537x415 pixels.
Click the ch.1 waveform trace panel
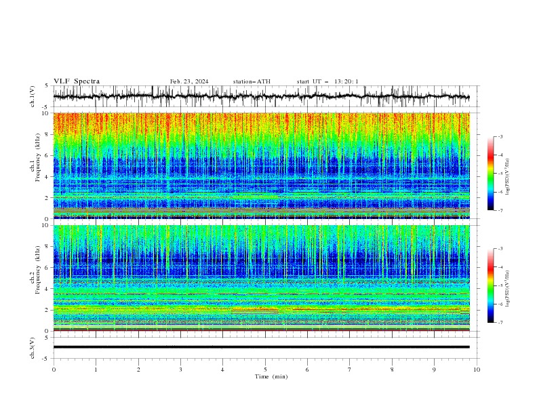(x=266, y=96)
